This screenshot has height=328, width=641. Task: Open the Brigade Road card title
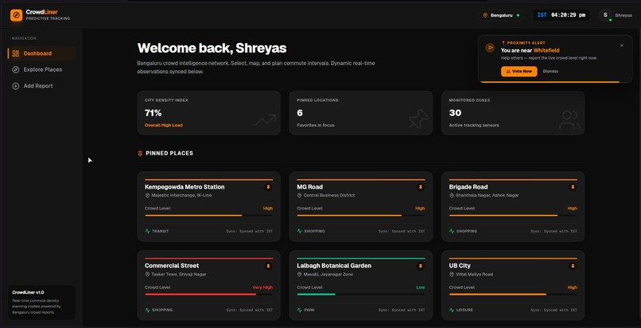[x=468, y=187]
